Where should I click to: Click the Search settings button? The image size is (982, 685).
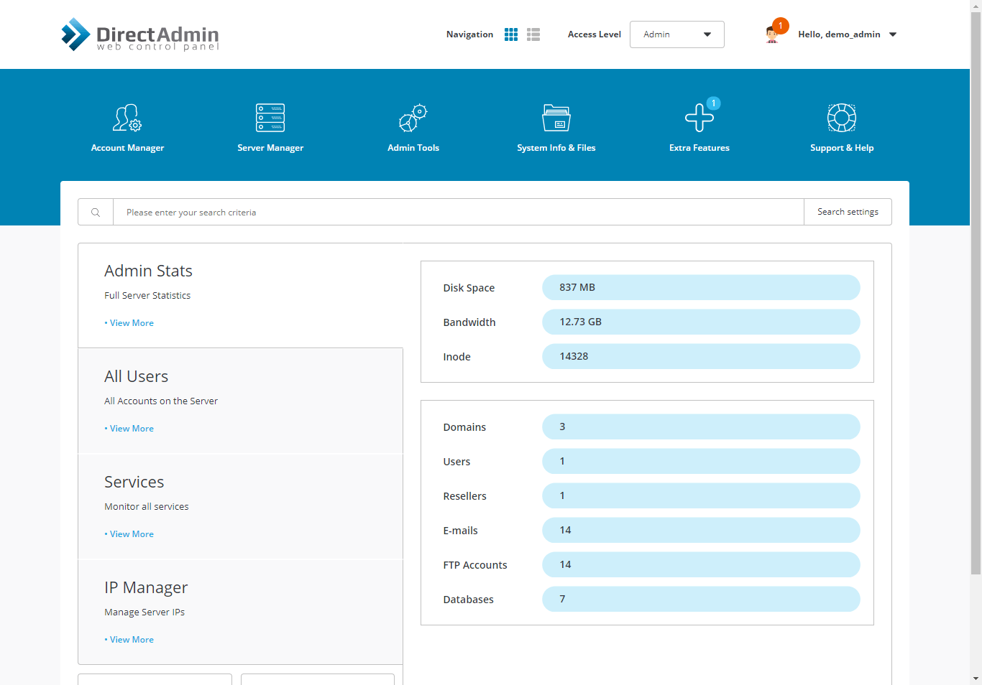(848, 213)
